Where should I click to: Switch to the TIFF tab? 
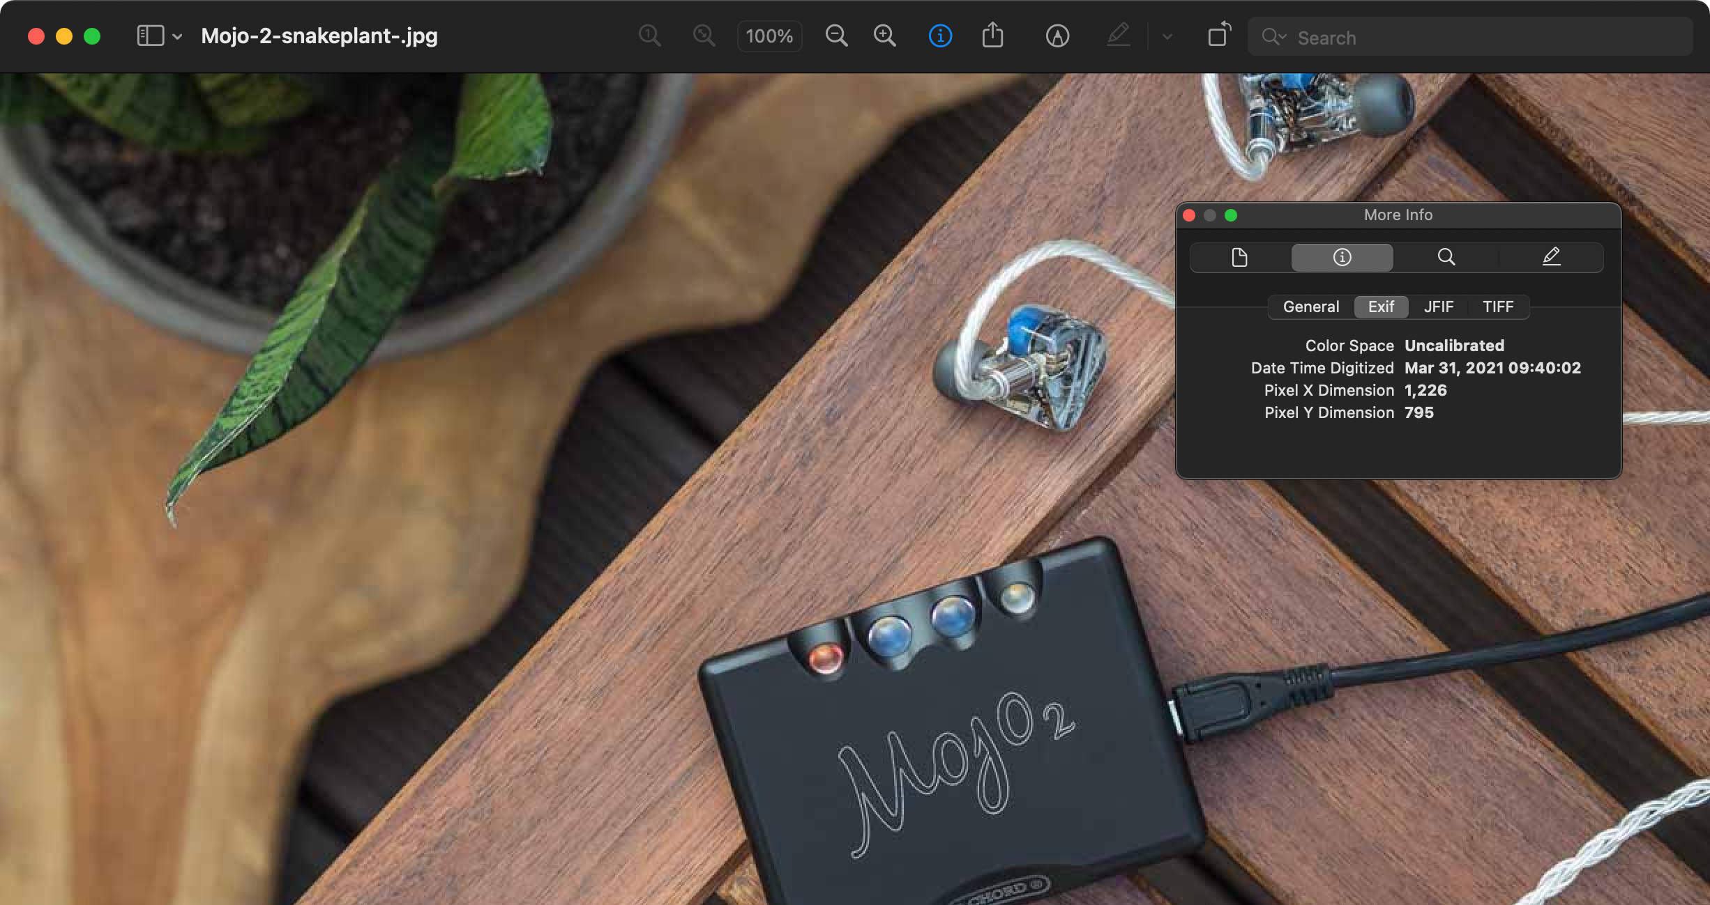pos(1498,307)
